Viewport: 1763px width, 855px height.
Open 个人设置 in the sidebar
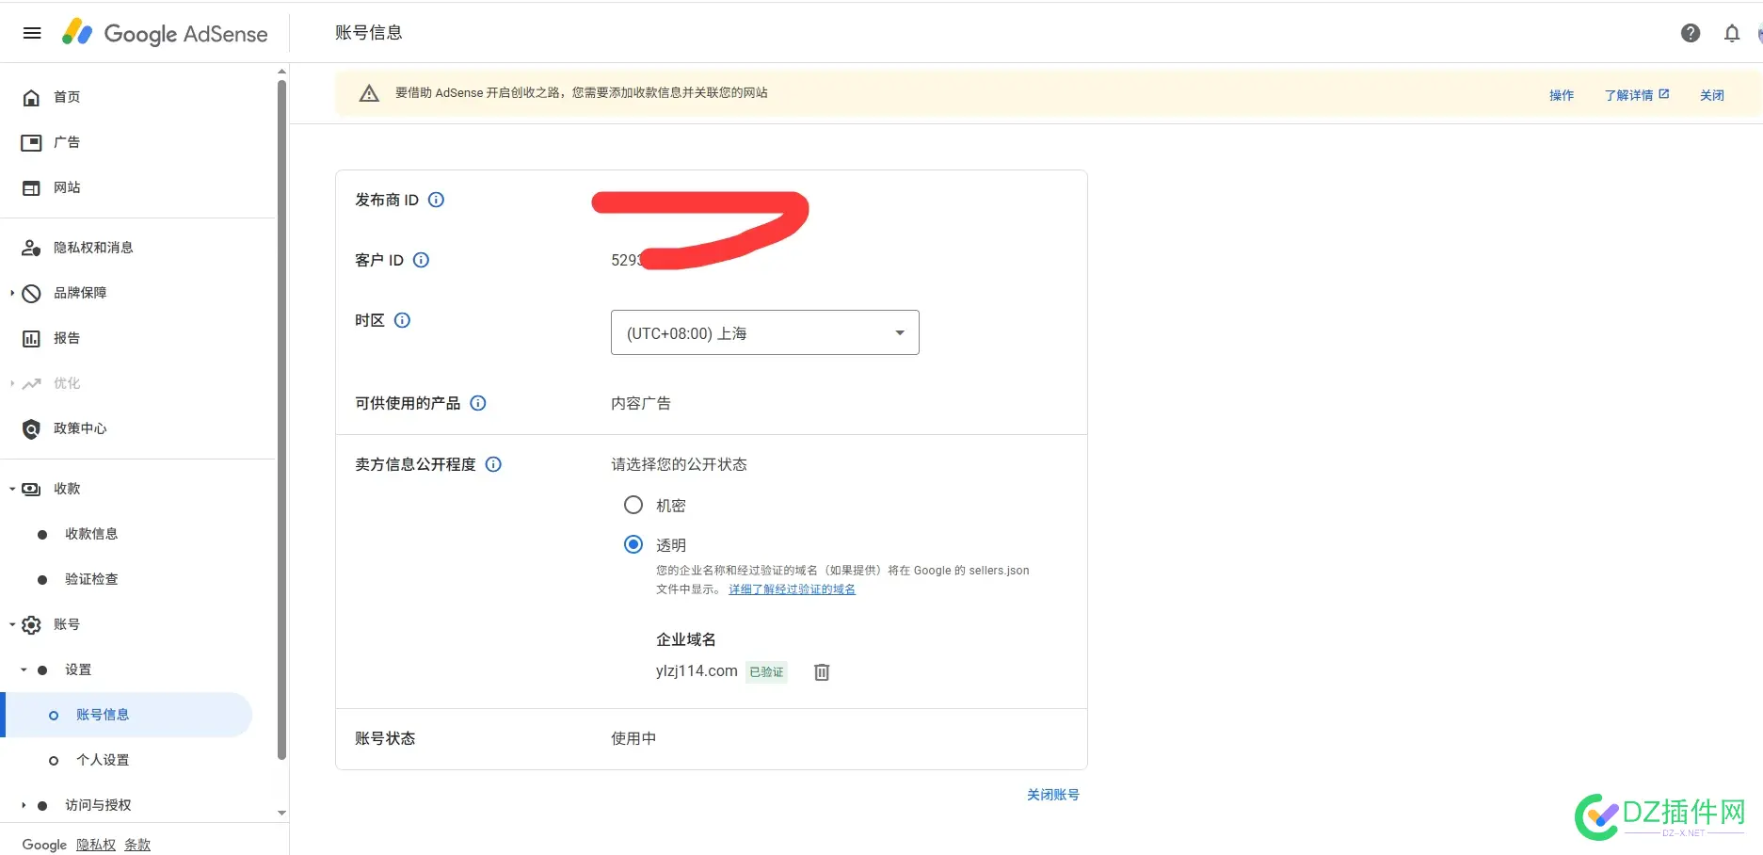coord(103,760)
